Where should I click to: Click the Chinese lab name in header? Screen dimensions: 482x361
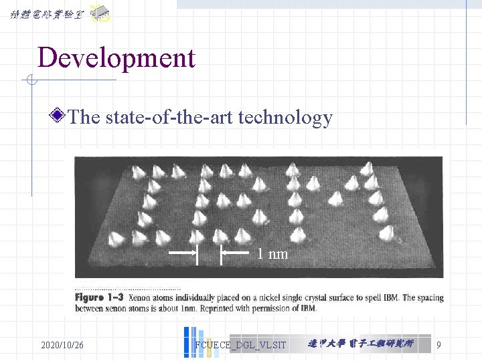(48, 15)
